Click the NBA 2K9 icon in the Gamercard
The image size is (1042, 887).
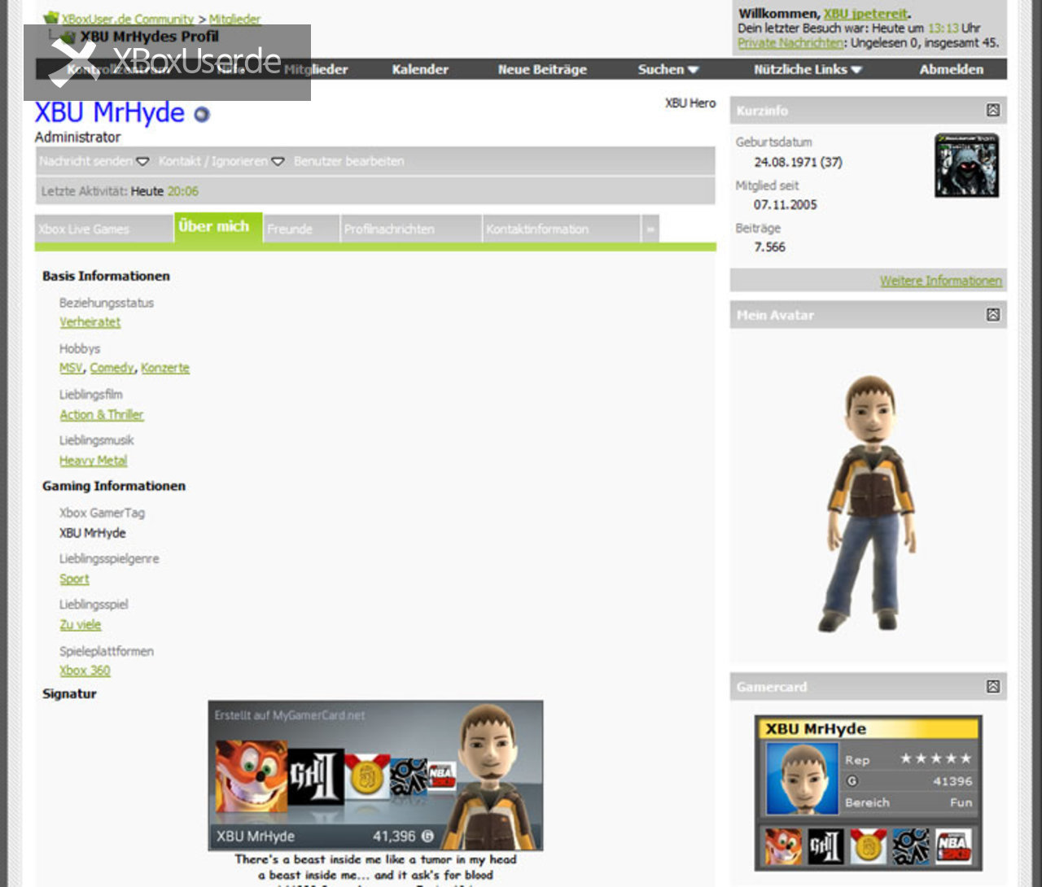(x=952, y=846)
